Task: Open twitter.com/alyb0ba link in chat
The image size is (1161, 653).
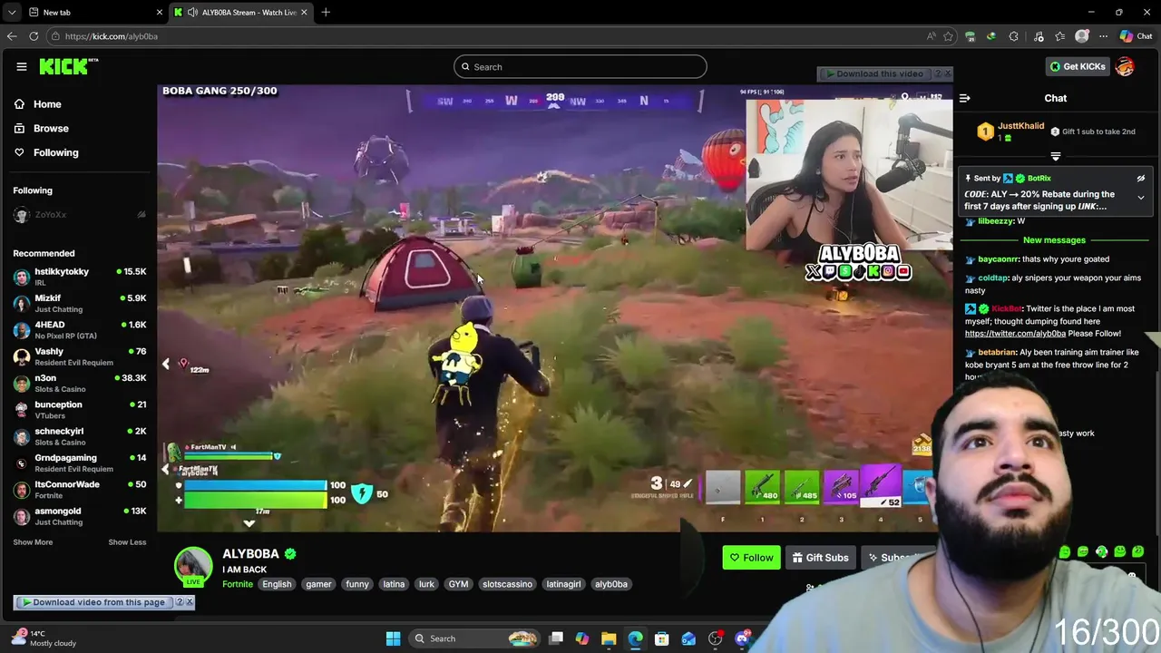Action: 1015,334
